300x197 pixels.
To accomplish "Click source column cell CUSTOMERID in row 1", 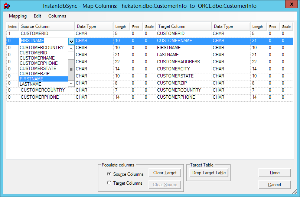I will [46, 34].
